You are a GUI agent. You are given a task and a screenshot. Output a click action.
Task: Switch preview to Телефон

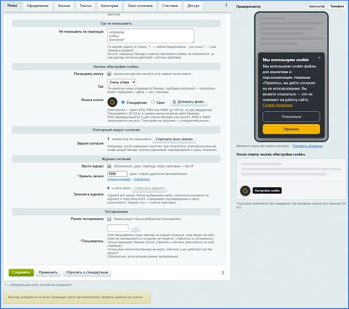click(337, 6)
